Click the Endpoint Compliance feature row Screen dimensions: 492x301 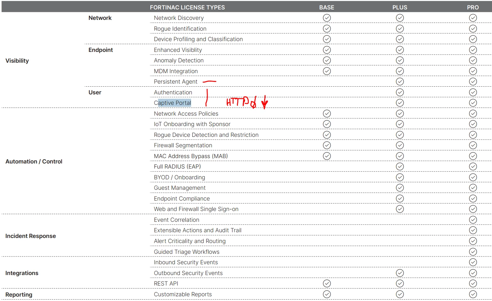(x=320, y=199)
